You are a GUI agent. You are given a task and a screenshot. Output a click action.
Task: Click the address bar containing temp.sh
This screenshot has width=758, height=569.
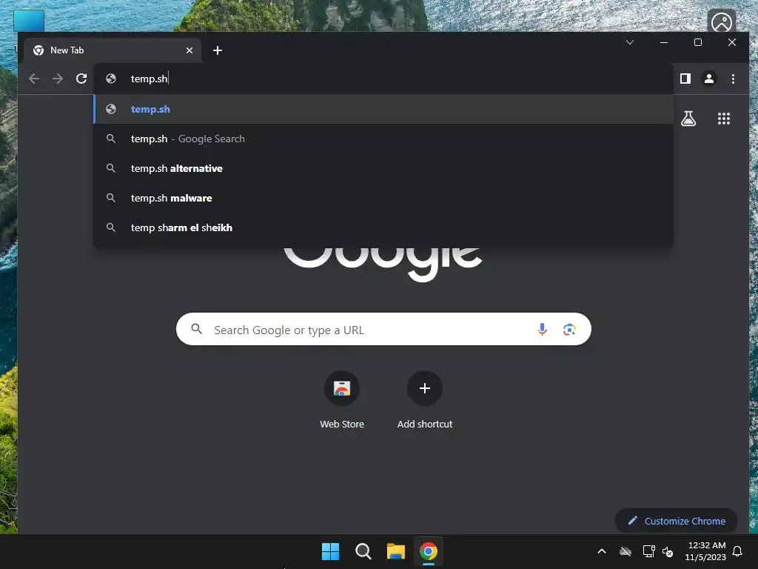(x=383, y=79)
